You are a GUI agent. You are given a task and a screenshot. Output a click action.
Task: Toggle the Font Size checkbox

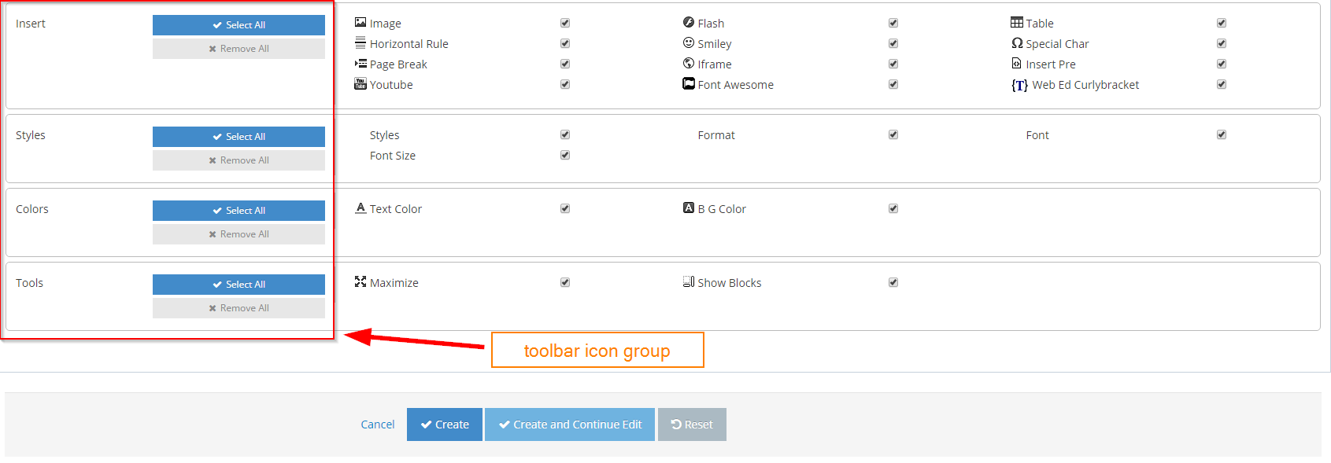564,155
